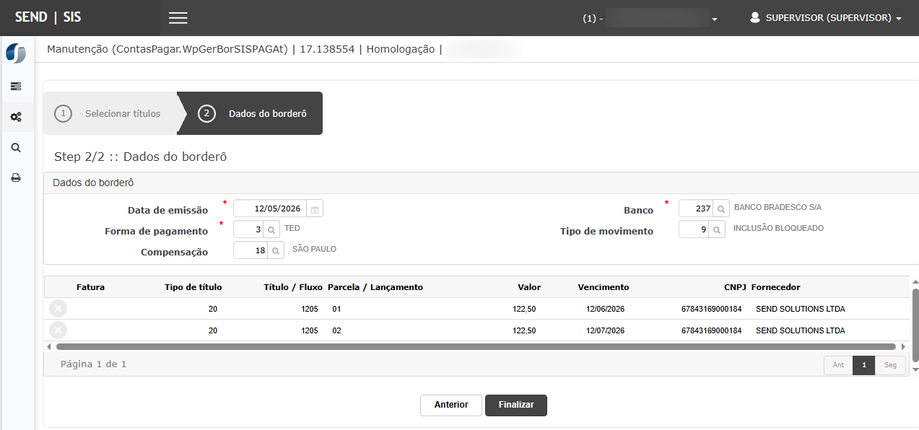Viewport: 919px width, 430px height.
Task: Select the 12/07/2026 due date cell
Action: pos(605,330)
